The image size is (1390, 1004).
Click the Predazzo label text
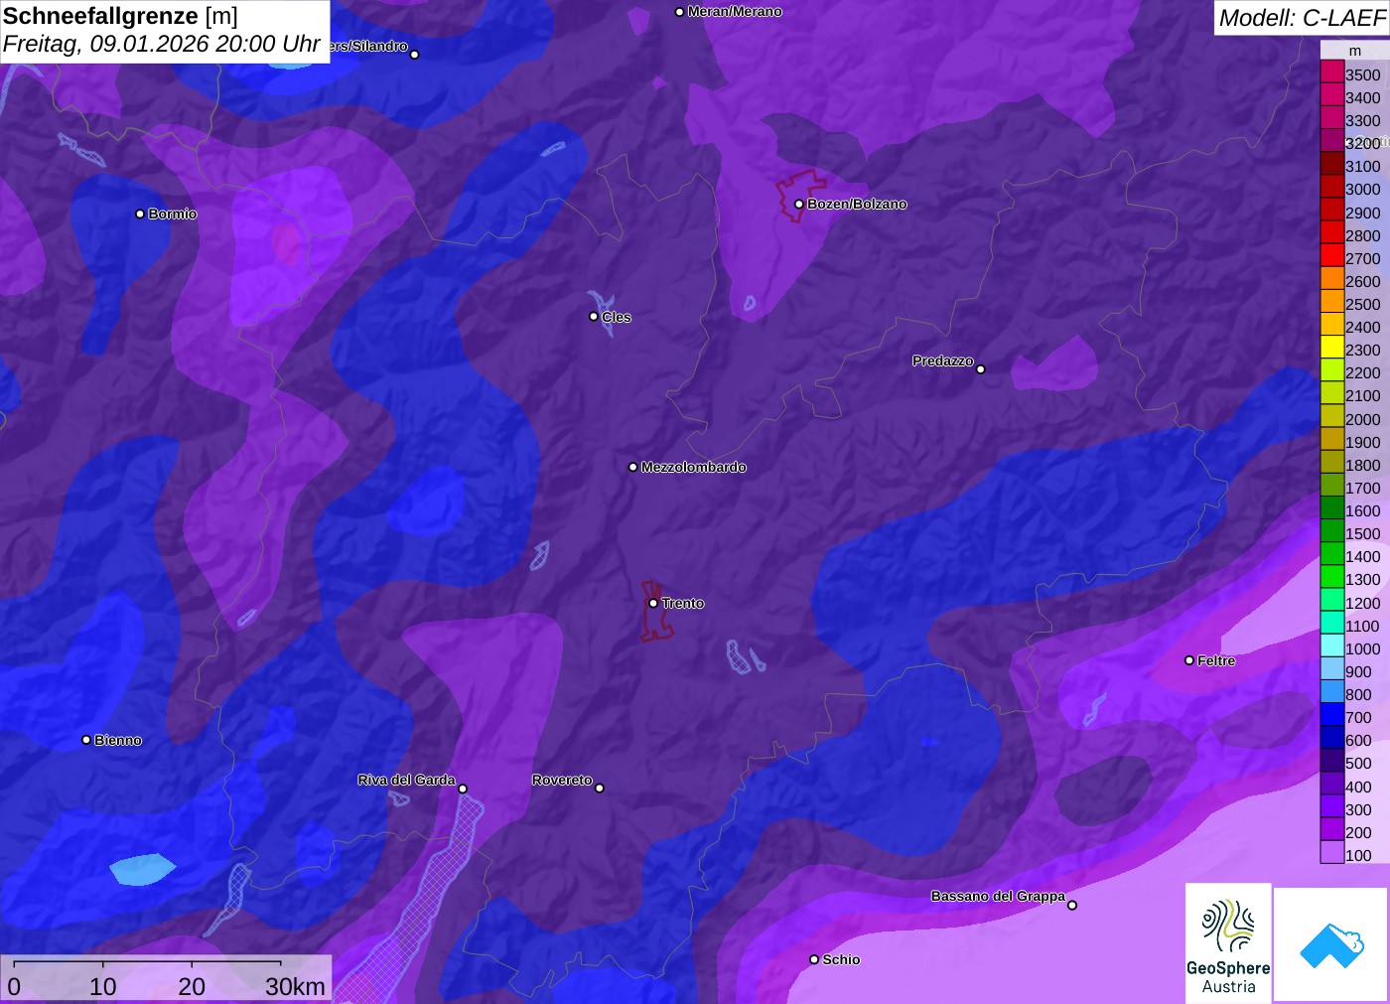[943, 360]
